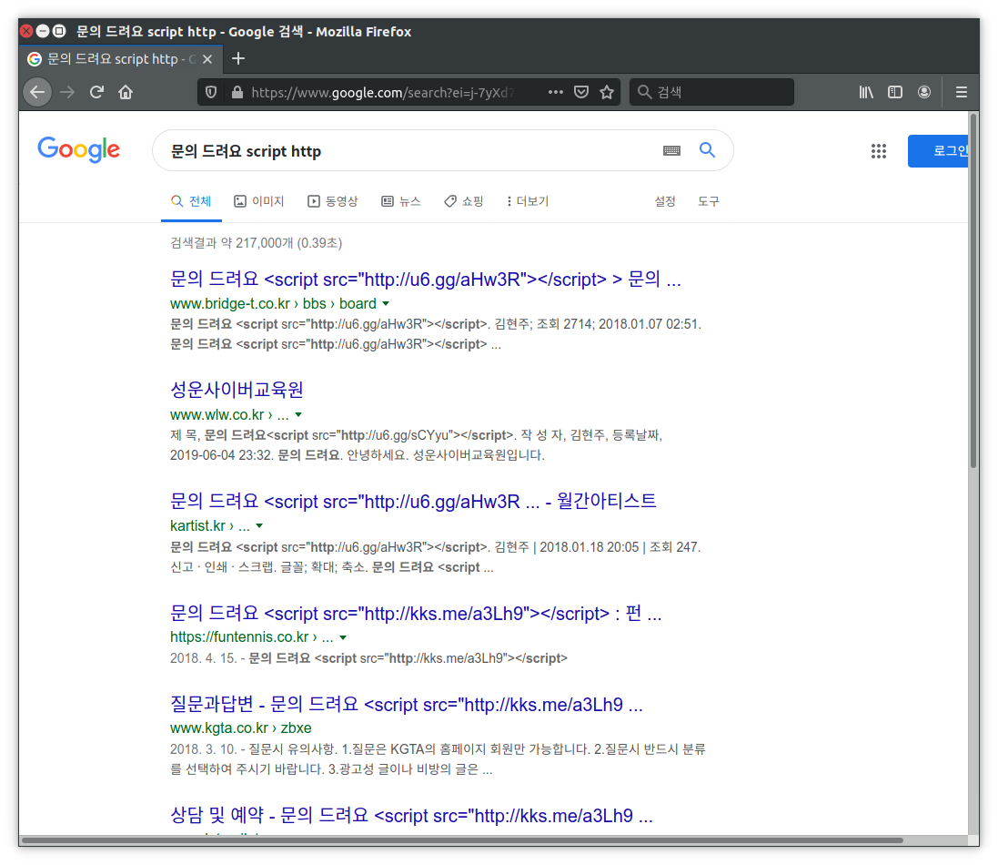Screen dimensions: 998x865
Task: Bookmark this page with the star
Action: (x=607, y=92)
